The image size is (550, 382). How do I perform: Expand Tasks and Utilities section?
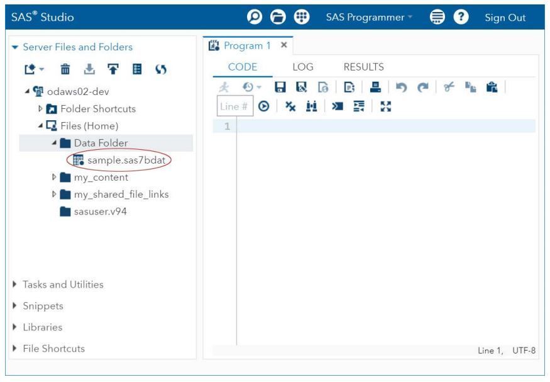point(14,284)
